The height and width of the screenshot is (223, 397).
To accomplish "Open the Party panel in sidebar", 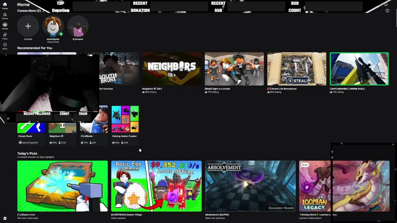I will [x=5, y=36].
